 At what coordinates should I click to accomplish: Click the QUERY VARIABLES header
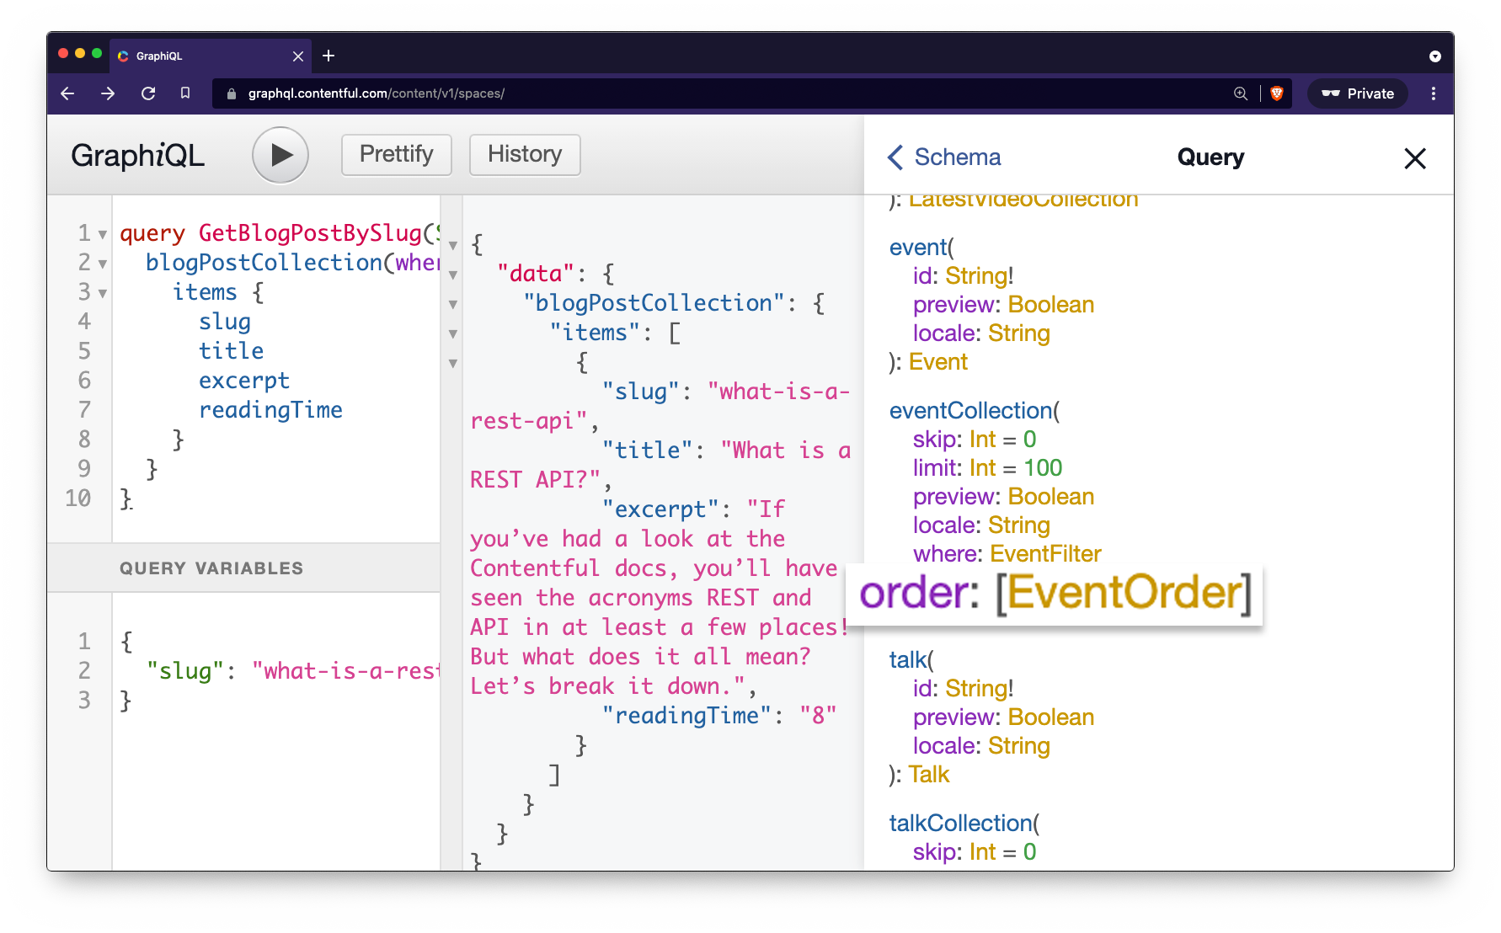(244, 568)
